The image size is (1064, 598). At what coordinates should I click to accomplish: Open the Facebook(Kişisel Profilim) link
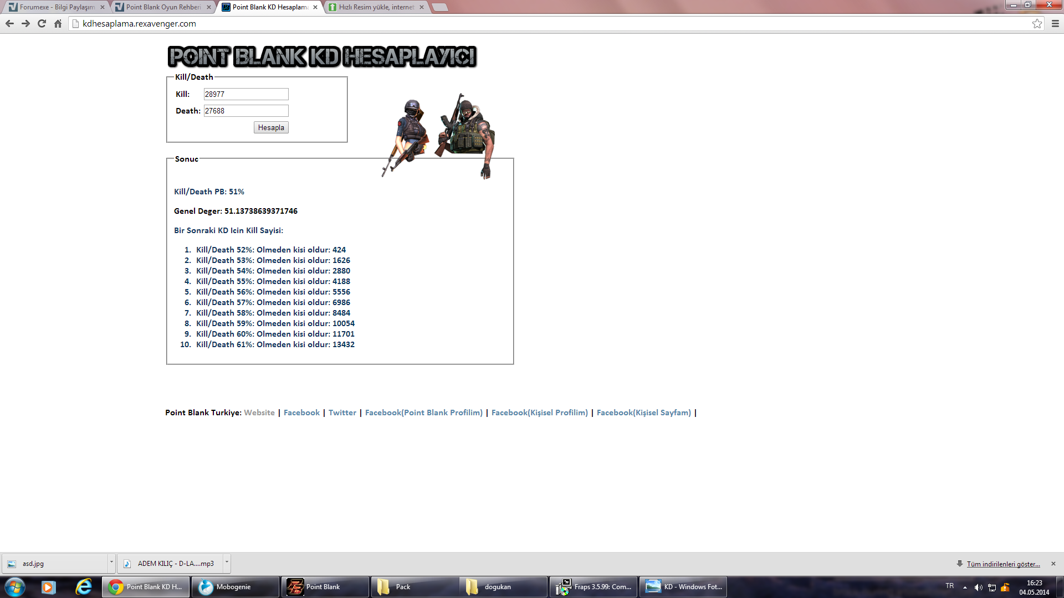tap(540, 413)
